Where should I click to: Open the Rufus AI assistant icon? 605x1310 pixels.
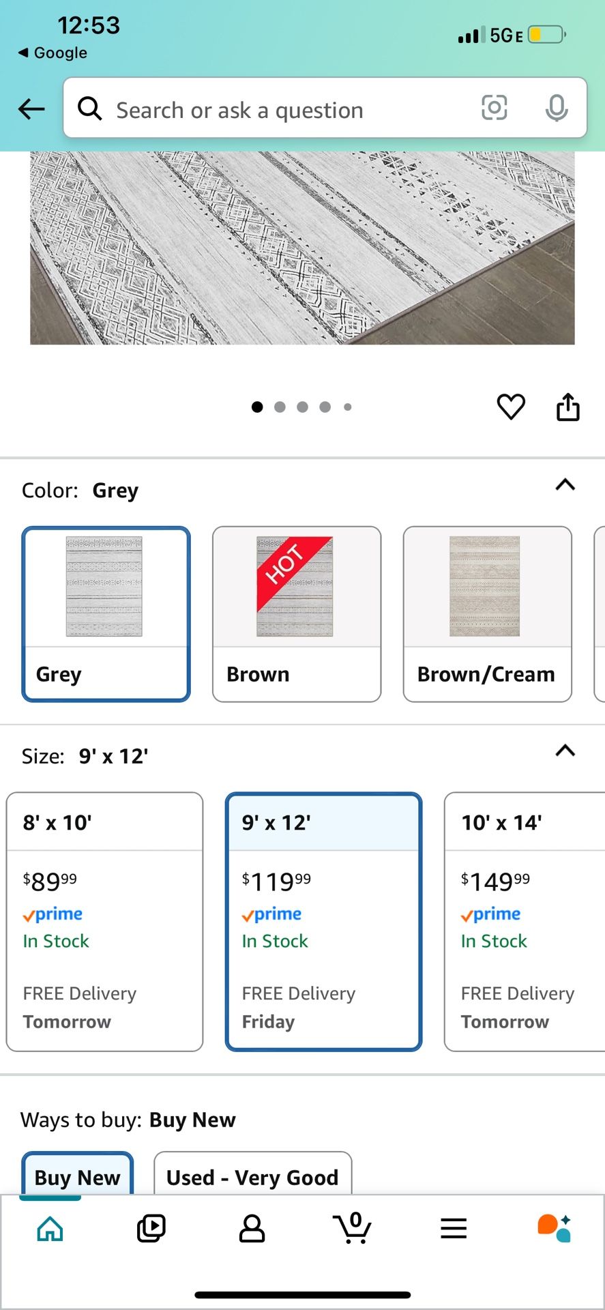pos(554,1228)
